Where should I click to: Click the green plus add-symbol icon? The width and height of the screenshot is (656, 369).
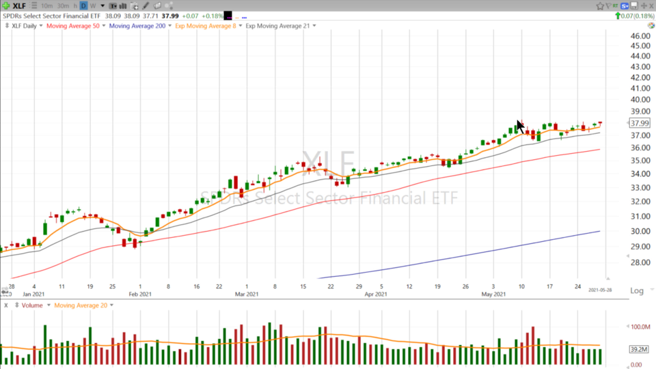[x=6, y=6]
